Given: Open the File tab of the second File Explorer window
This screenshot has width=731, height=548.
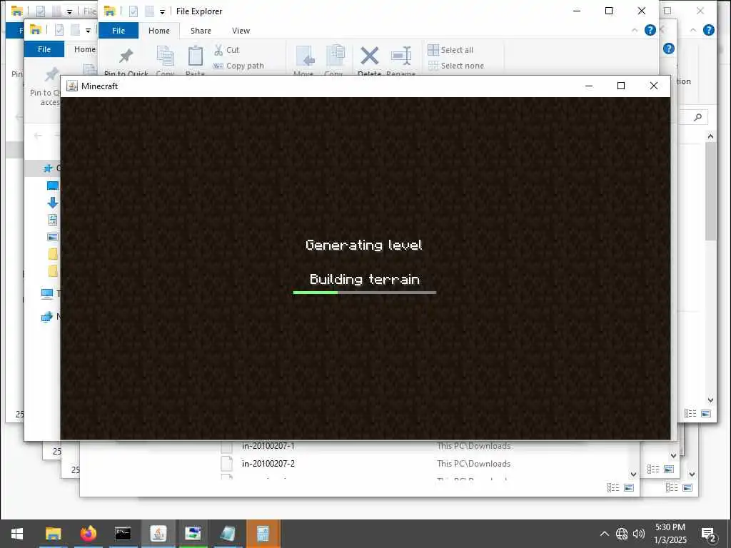Looking at the screenshot, I should pyautogui.click(x=44, y=49).
